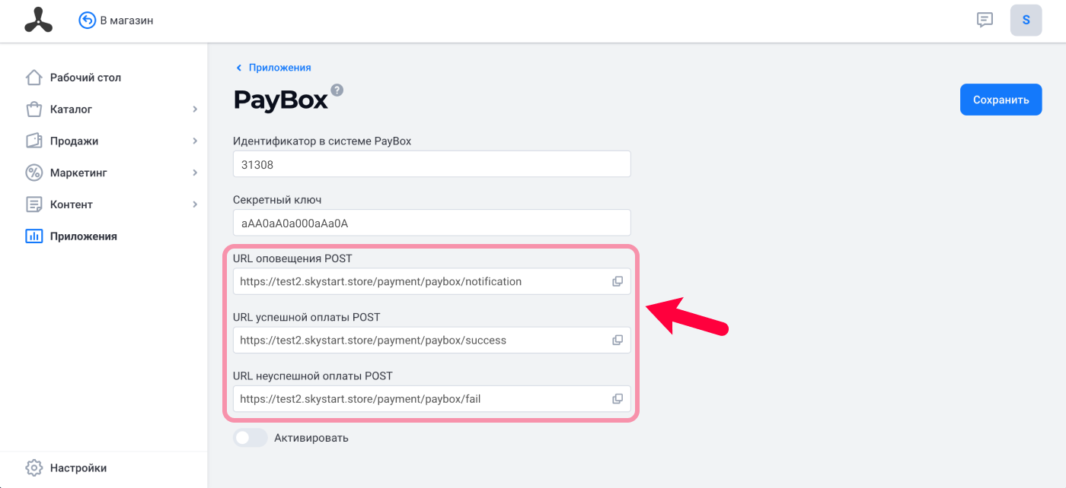
Task: Go to В магазин link
Action: (x=126, y=21)
